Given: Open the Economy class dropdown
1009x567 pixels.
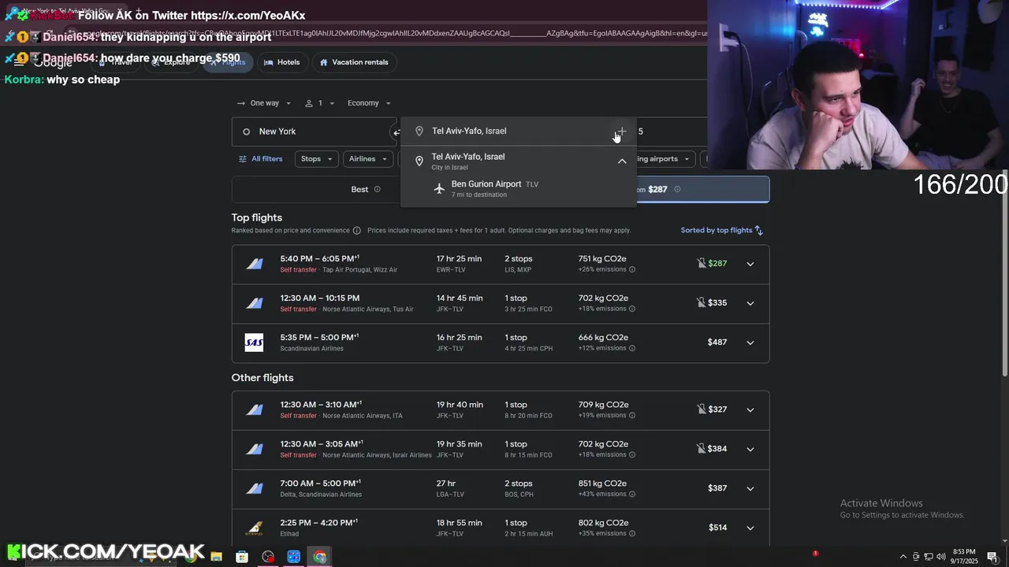Looking at the screenshot, I should tap(369, 103).
